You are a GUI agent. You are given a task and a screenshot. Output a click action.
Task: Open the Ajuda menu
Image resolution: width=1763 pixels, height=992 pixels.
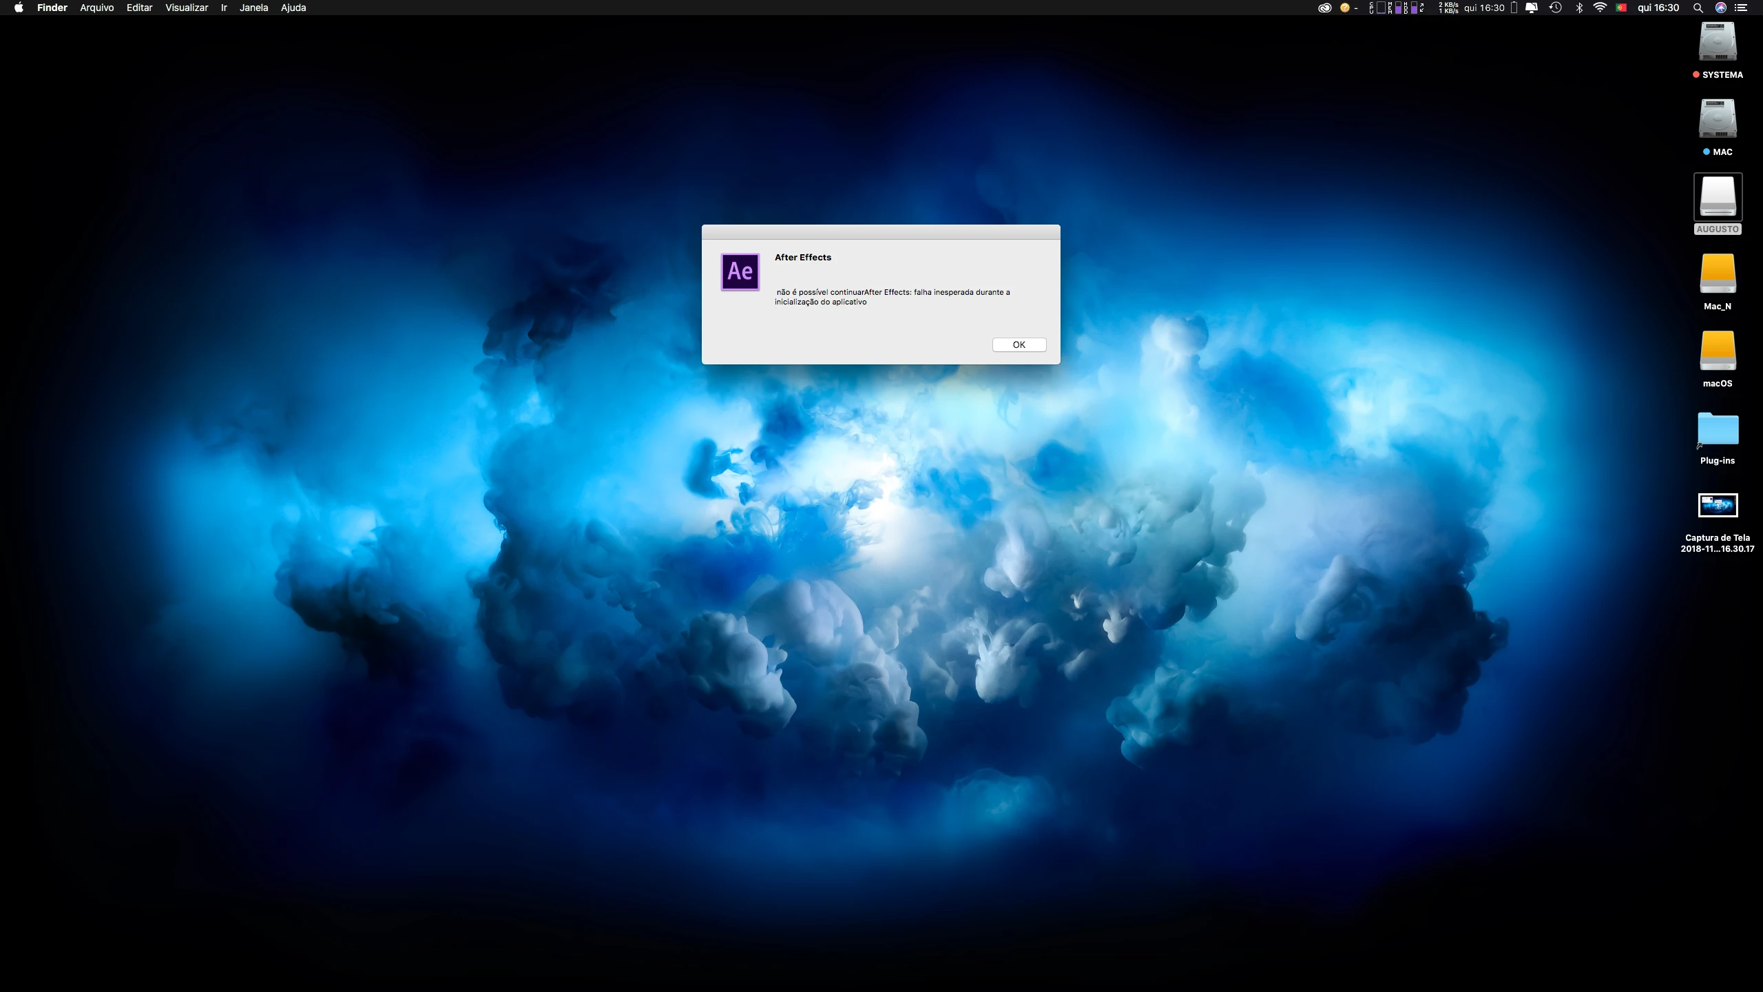[x=293, y=8]
